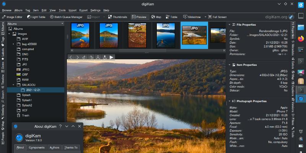Toggle Thumbnails view mode
This screenshot has width=306, height=153.
[x=117, y=17]
